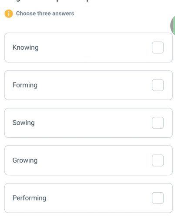Check the Sowing checkbox
Image resolution: width=175 pixels, height=218 pixels.
[x=158, y=123]
